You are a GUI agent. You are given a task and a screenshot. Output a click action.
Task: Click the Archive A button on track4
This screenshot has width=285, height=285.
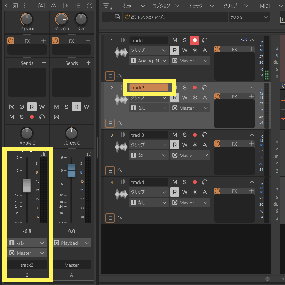click(x=205, y=192)
